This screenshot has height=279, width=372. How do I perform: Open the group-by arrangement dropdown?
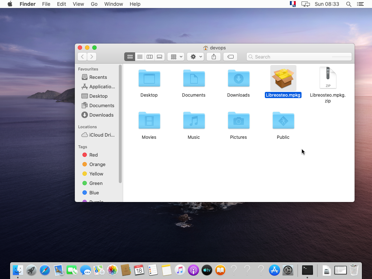176,57
